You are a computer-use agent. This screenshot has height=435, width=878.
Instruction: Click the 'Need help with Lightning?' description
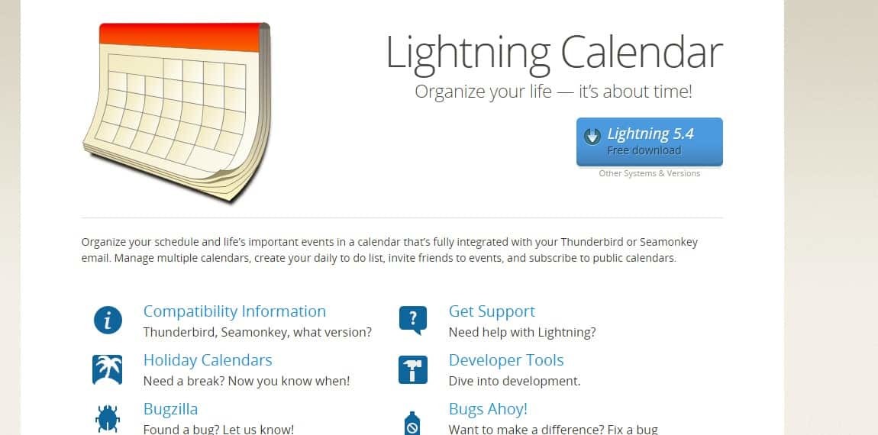(x=522, y=333)
